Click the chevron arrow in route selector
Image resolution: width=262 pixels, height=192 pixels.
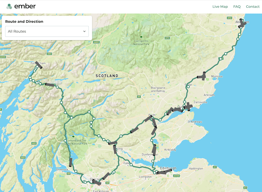[84, 31]
